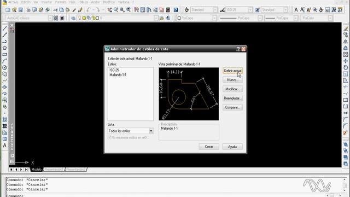Toggle auto-hide on the Propiedades palette
350x197 pixels.
click(x=12, y=155)
